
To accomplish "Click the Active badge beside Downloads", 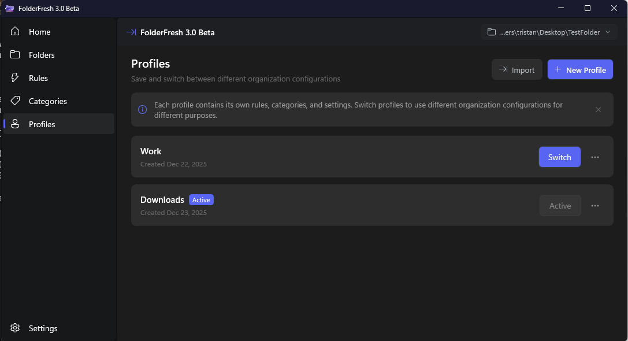I will (201, 200).
